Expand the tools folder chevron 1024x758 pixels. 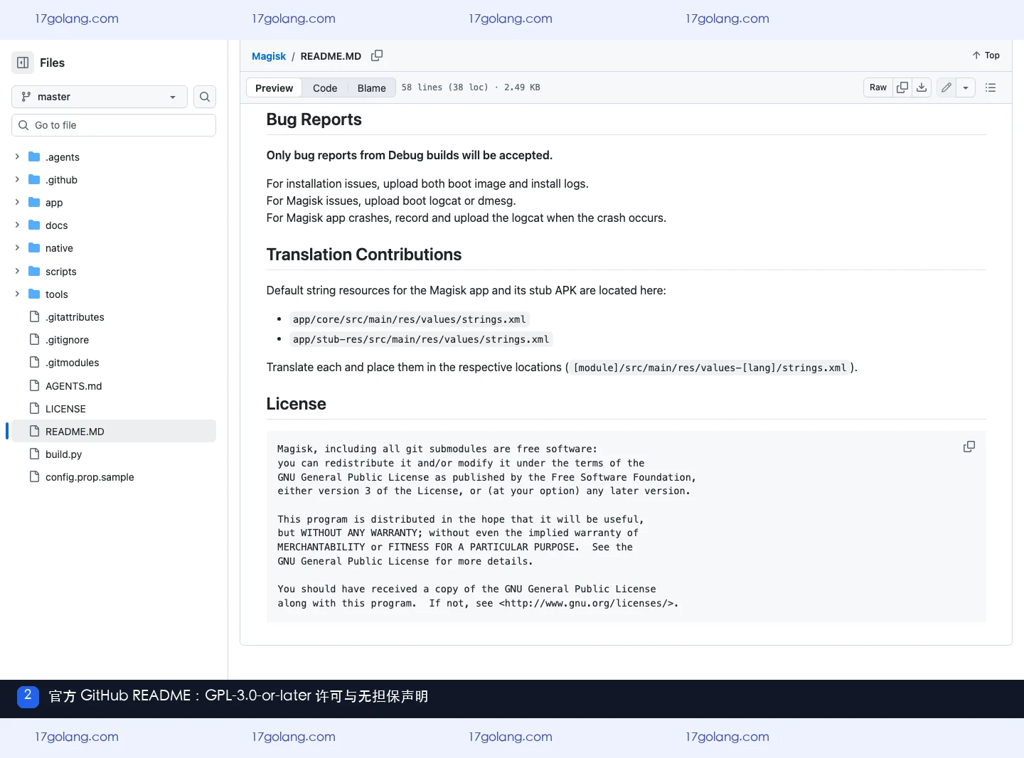pyautogui.click(x=17, y=294)
